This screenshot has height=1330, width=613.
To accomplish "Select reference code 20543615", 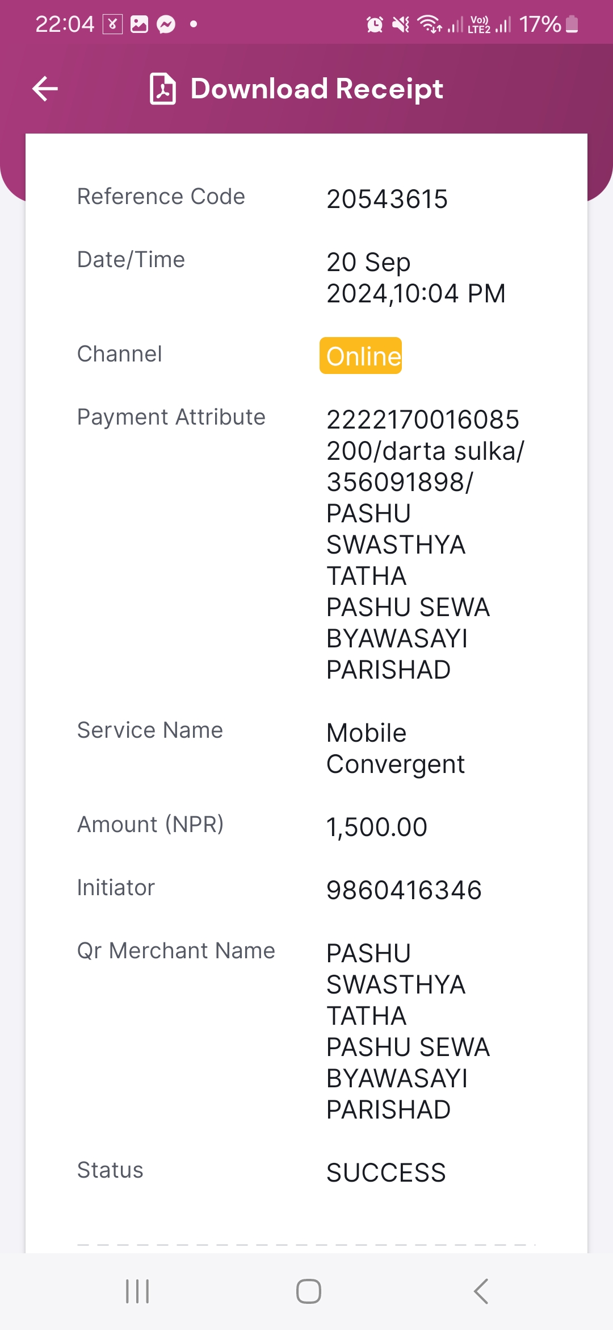I will [387, 199].
